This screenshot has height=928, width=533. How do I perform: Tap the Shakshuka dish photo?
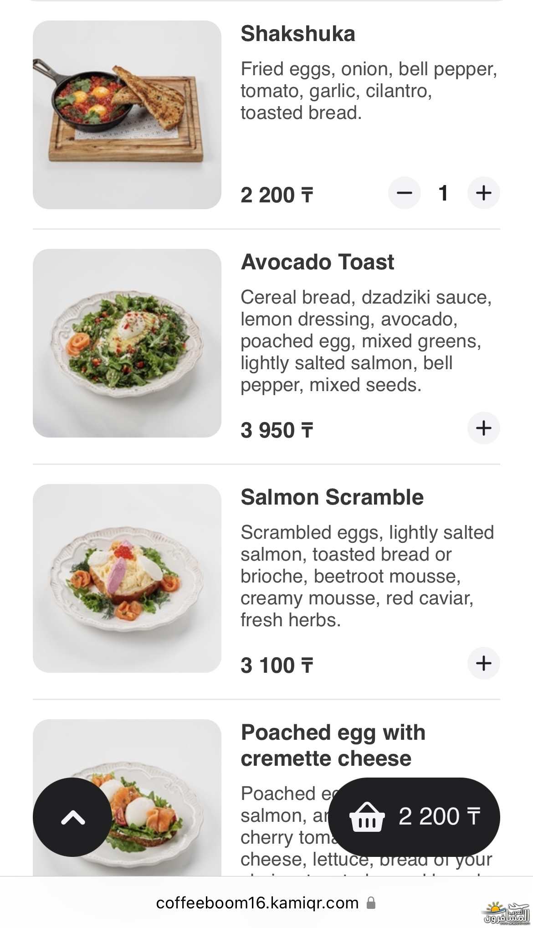pyautogui.click(x=127, y=115)
